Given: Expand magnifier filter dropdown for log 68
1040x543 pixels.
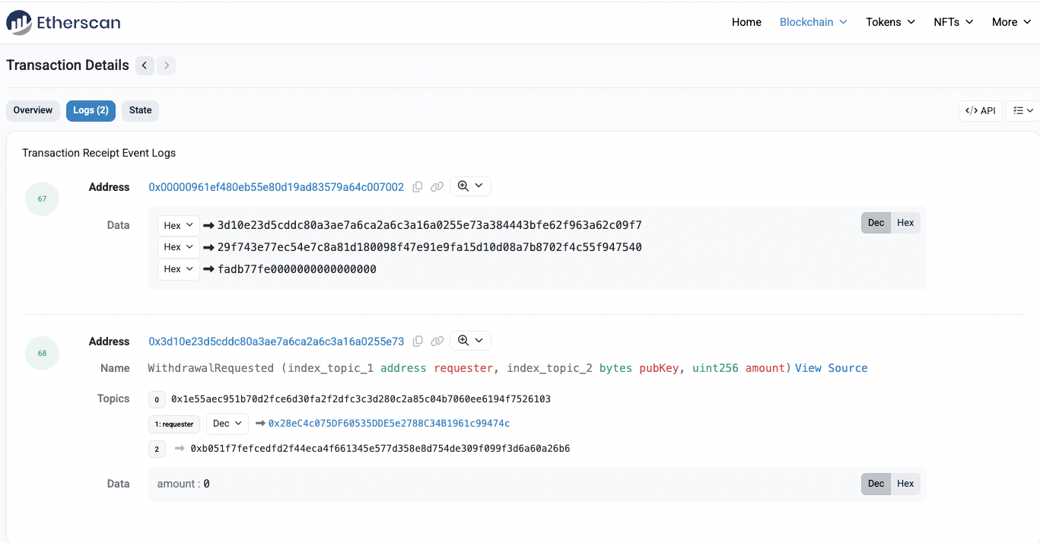Looking at the screenshot, I should point(470,341).
